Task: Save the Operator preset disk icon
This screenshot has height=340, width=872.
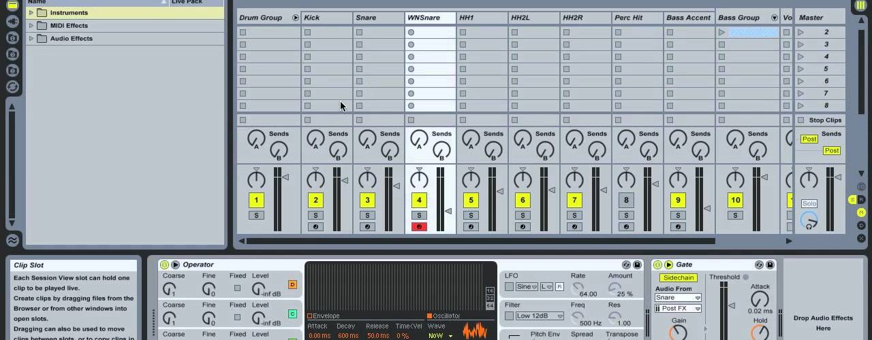Action: 638,265
